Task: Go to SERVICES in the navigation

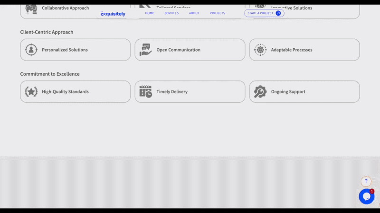Action: tap(171, 13)
